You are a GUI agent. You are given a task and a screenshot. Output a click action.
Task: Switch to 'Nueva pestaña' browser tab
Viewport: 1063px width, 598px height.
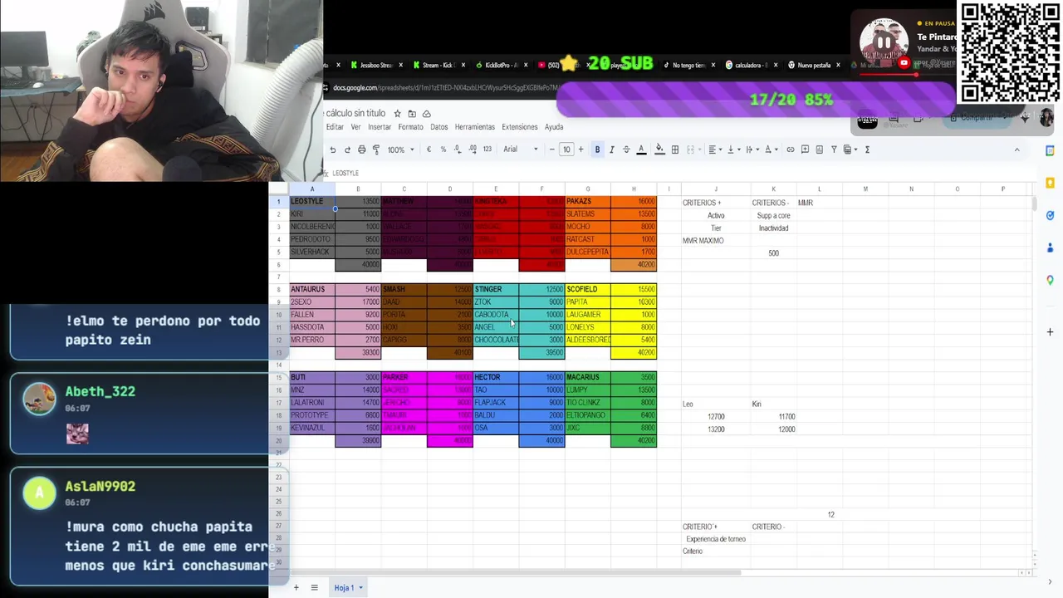click(813, 65)
